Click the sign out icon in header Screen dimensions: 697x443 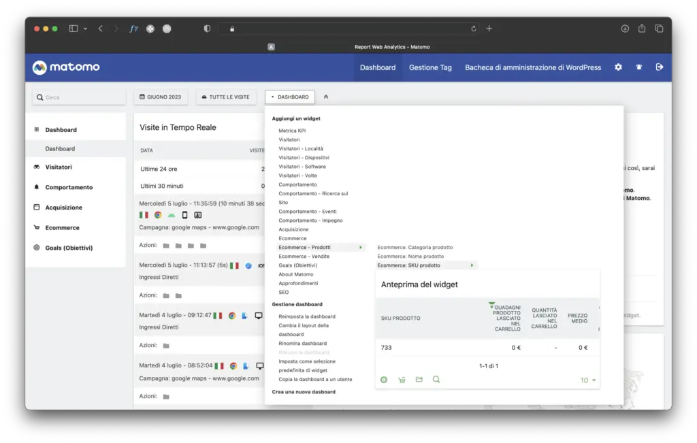[x=659, y=67]
